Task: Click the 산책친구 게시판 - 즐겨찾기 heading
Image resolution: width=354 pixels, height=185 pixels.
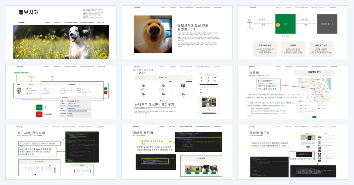Action: tap(154, 105)
